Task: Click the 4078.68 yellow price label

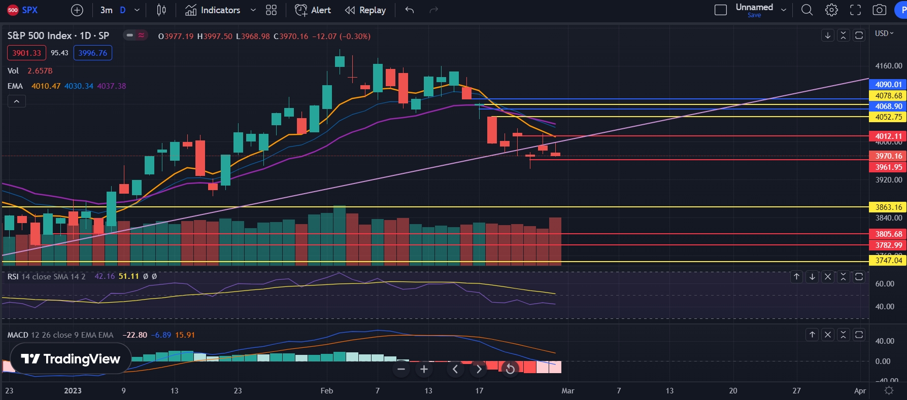Action: coord(888,96)
